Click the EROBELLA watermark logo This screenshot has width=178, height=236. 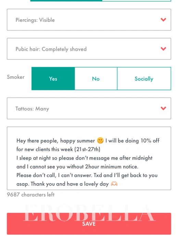click(x=89, y=213)
